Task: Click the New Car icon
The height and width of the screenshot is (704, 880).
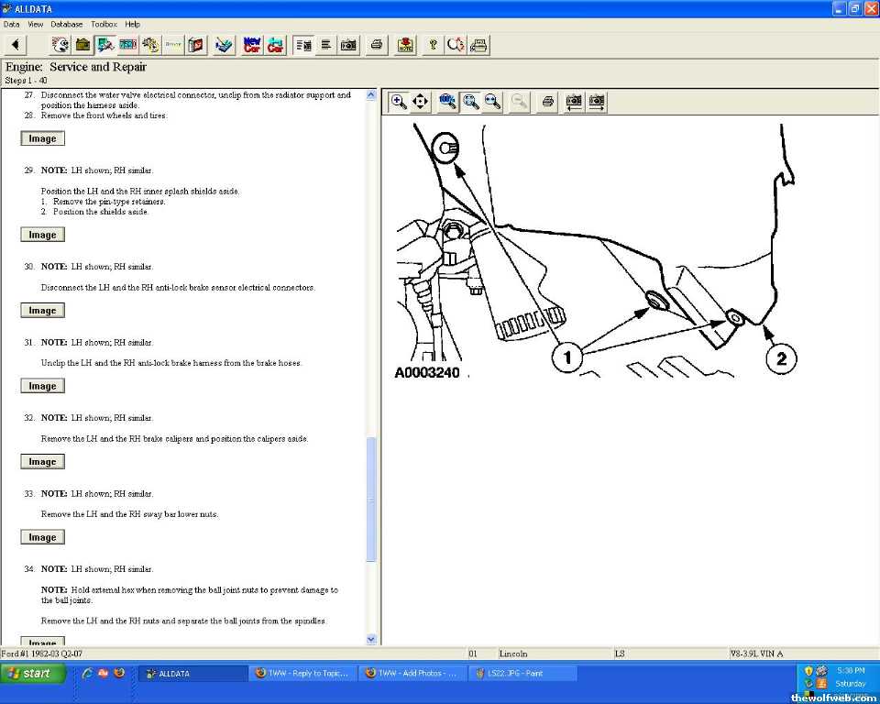Action: pos(252,45)
